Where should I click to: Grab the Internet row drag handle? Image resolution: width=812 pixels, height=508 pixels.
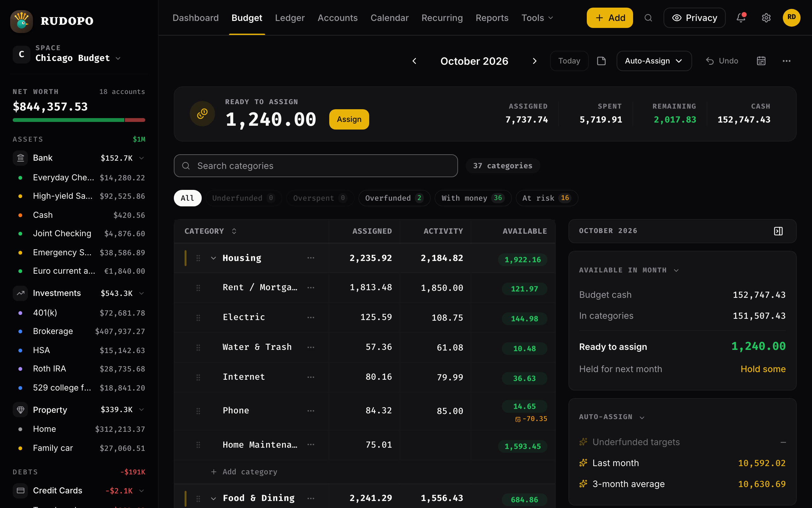[198, 377]
